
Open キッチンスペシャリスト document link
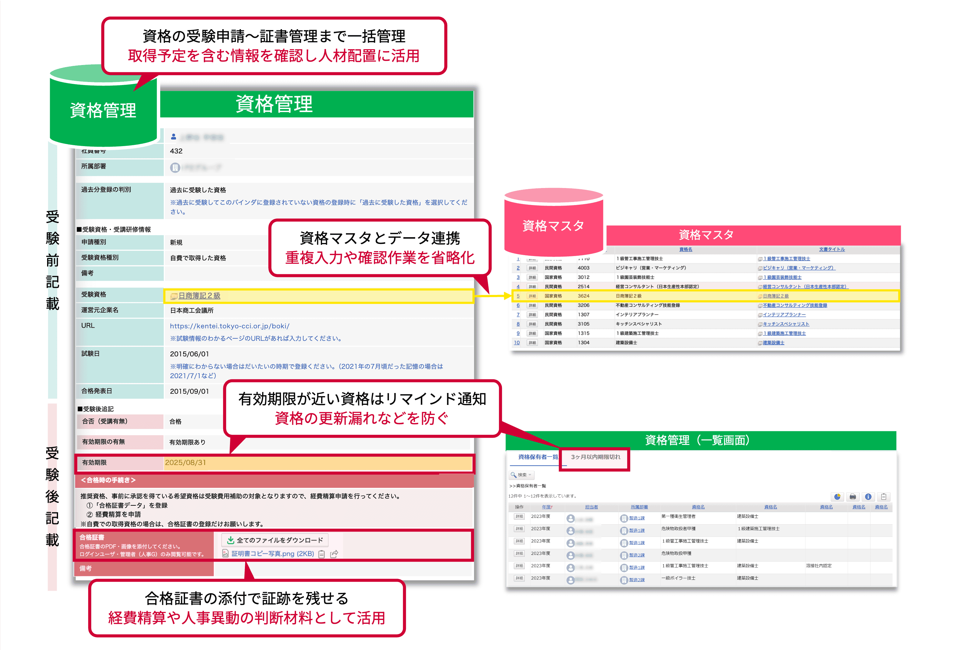point(786,324)
